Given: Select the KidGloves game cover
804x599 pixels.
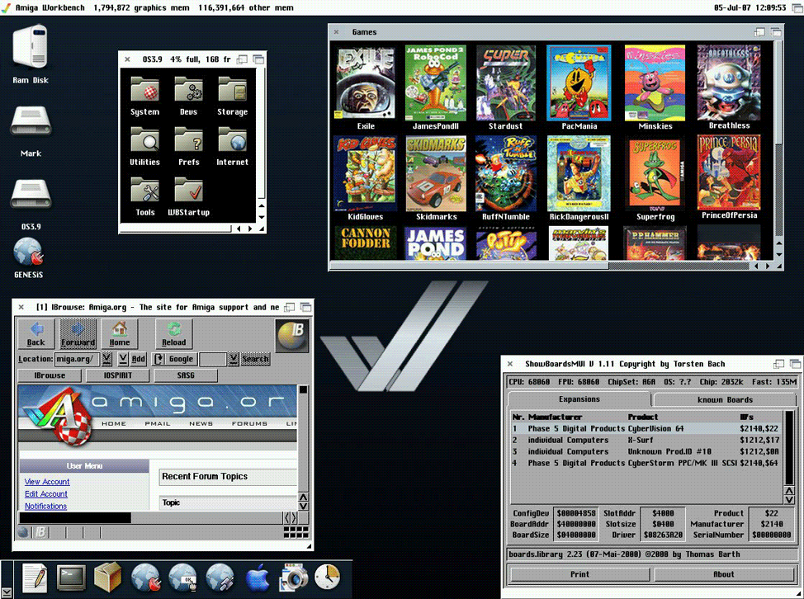Looking at the screenshot, I should pyautogui.click(x=365, y=174).
